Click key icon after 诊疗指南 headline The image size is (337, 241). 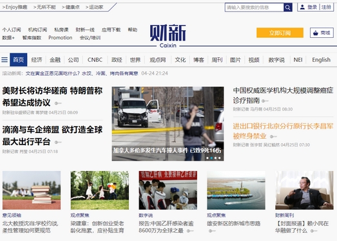point(265,101)
